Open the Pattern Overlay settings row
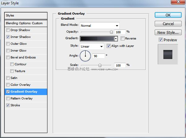Screen dimensions: 186x138 pyautogui.click(x=26, y=99)
